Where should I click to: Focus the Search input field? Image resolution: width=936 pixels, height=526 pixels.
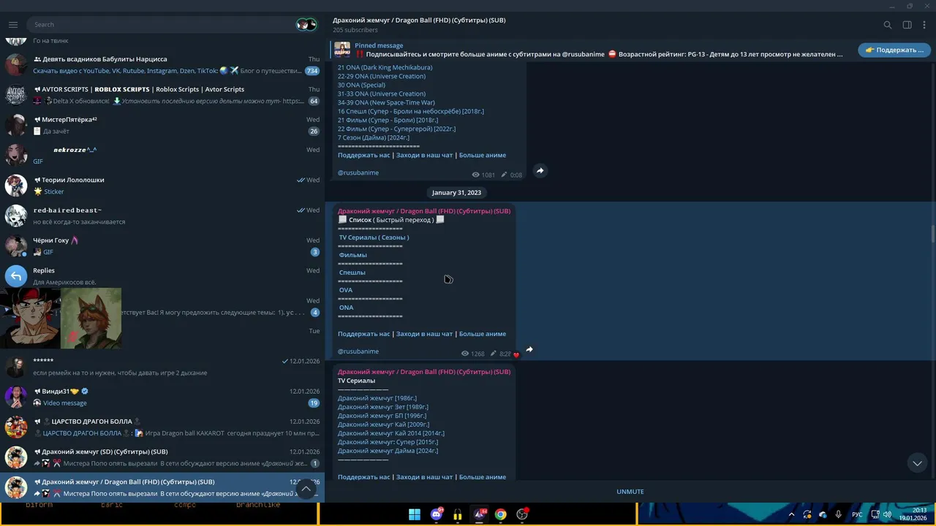point(161,24)
